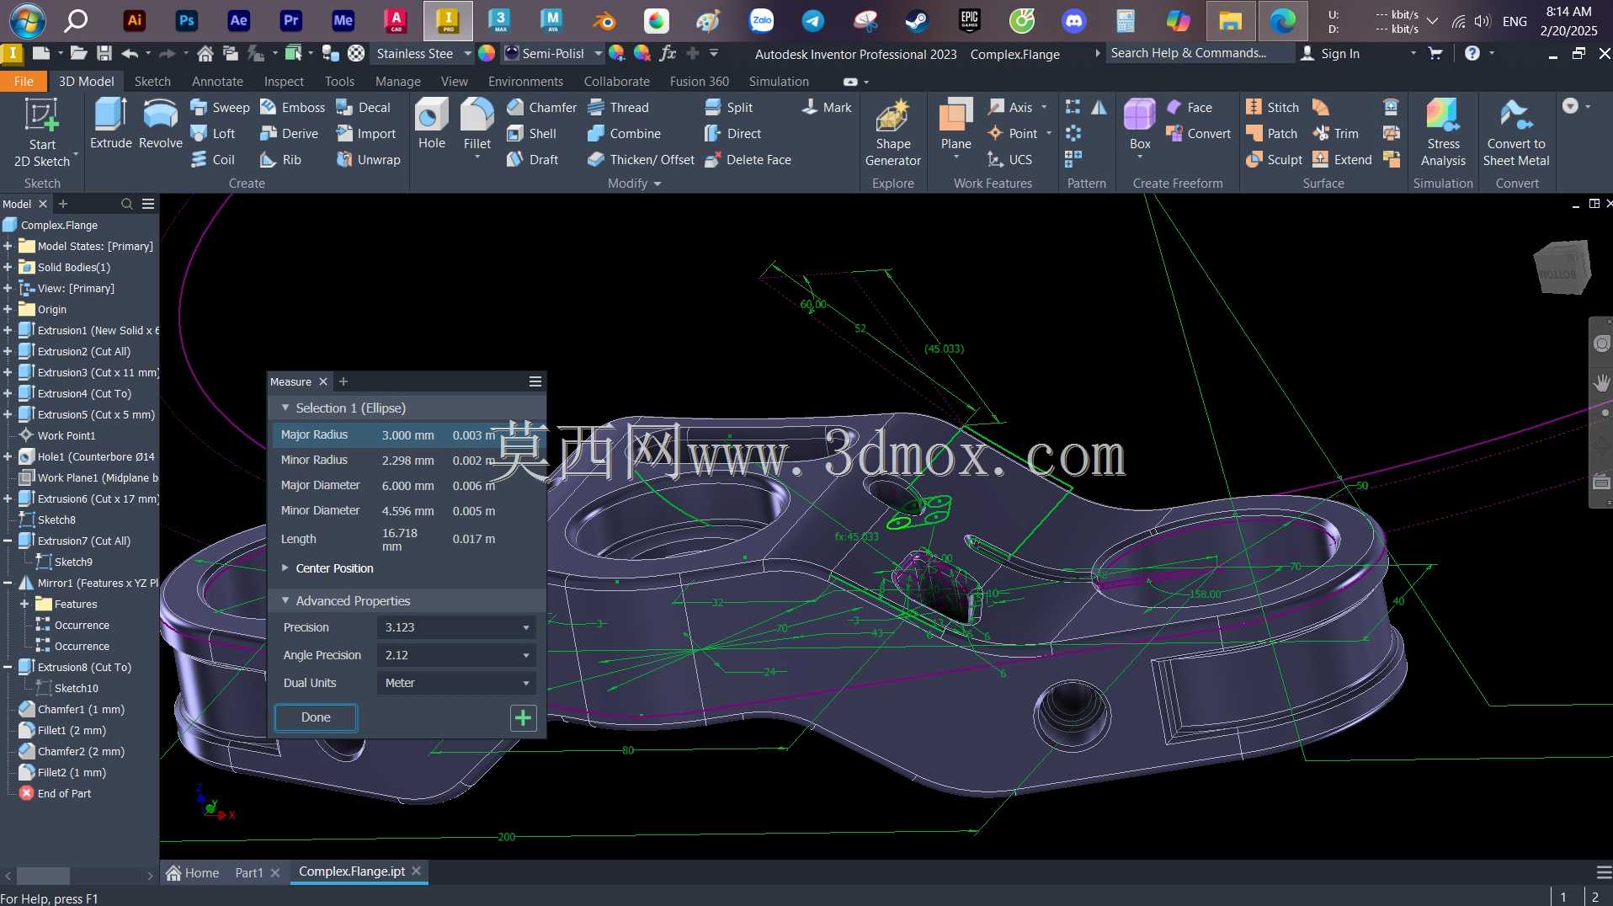Screen dimensions: 1613x906
Task: Collapse Advanced Properties section
Action: pyautogui.click(x=285, y=600)
